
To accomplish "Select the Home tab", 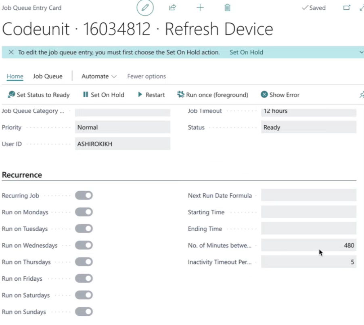I will [x=15, y=76].
